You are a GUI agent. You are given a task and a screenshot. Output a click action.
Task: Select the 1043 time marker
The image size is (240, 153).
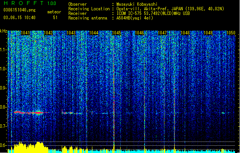pos(71,33)
